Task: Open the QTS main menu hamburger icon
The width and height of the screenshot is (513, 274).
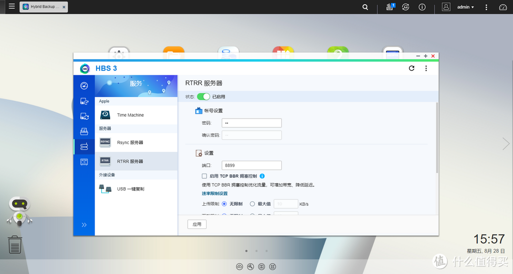Action: (12, 6)
